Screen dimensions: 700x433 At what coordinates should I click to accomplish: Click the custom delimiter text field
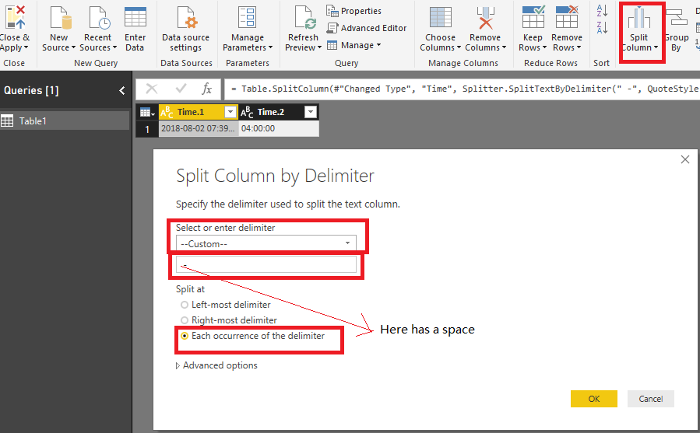[x=266, y=264]
